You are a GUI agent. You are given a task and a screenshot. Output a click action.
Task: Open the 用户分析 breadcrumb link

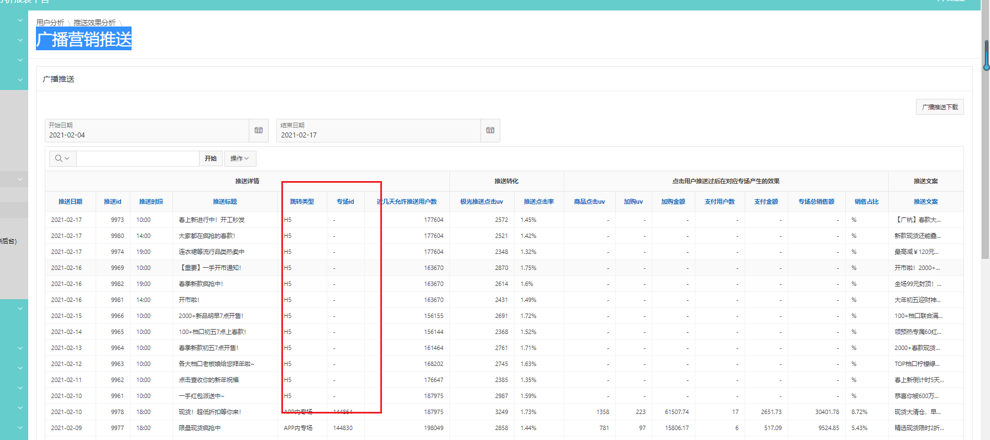click(x=50, y=23)
